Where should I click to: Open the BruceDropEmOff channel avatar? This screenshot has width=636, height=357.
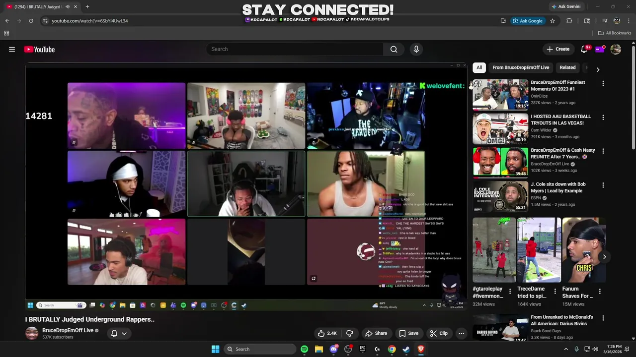[x=32, y=333]
